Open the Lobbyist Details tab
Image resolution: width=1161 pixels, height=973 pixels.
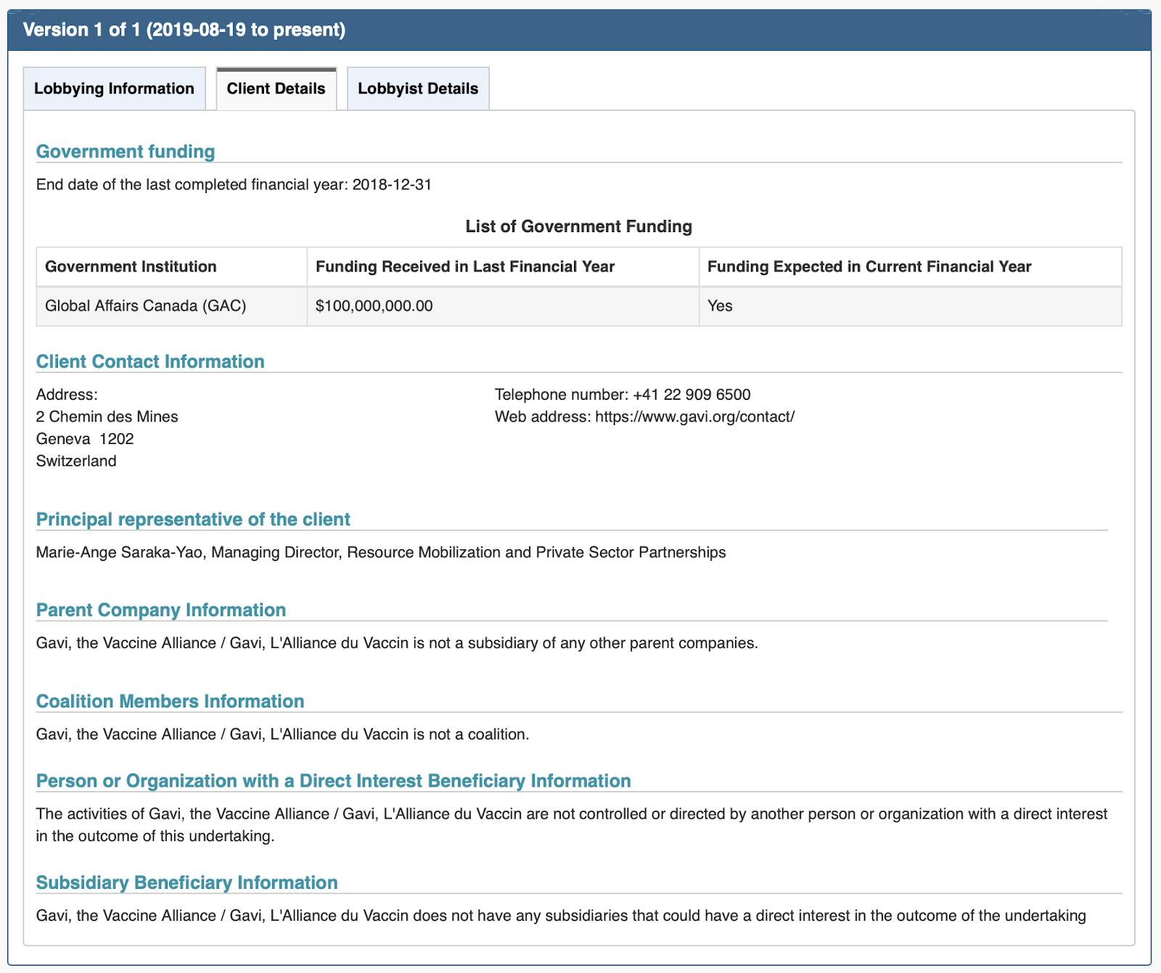pos(418,89)
